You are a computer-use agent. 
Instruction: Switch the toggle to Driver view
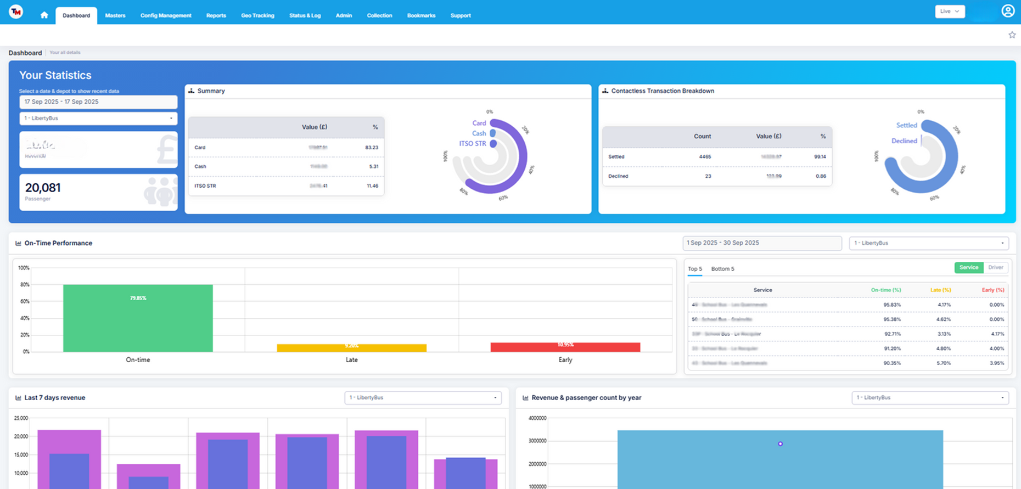[x=995, y=268]
